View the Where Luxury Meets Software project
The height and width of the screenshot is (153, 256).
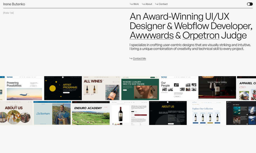(140, 88)
